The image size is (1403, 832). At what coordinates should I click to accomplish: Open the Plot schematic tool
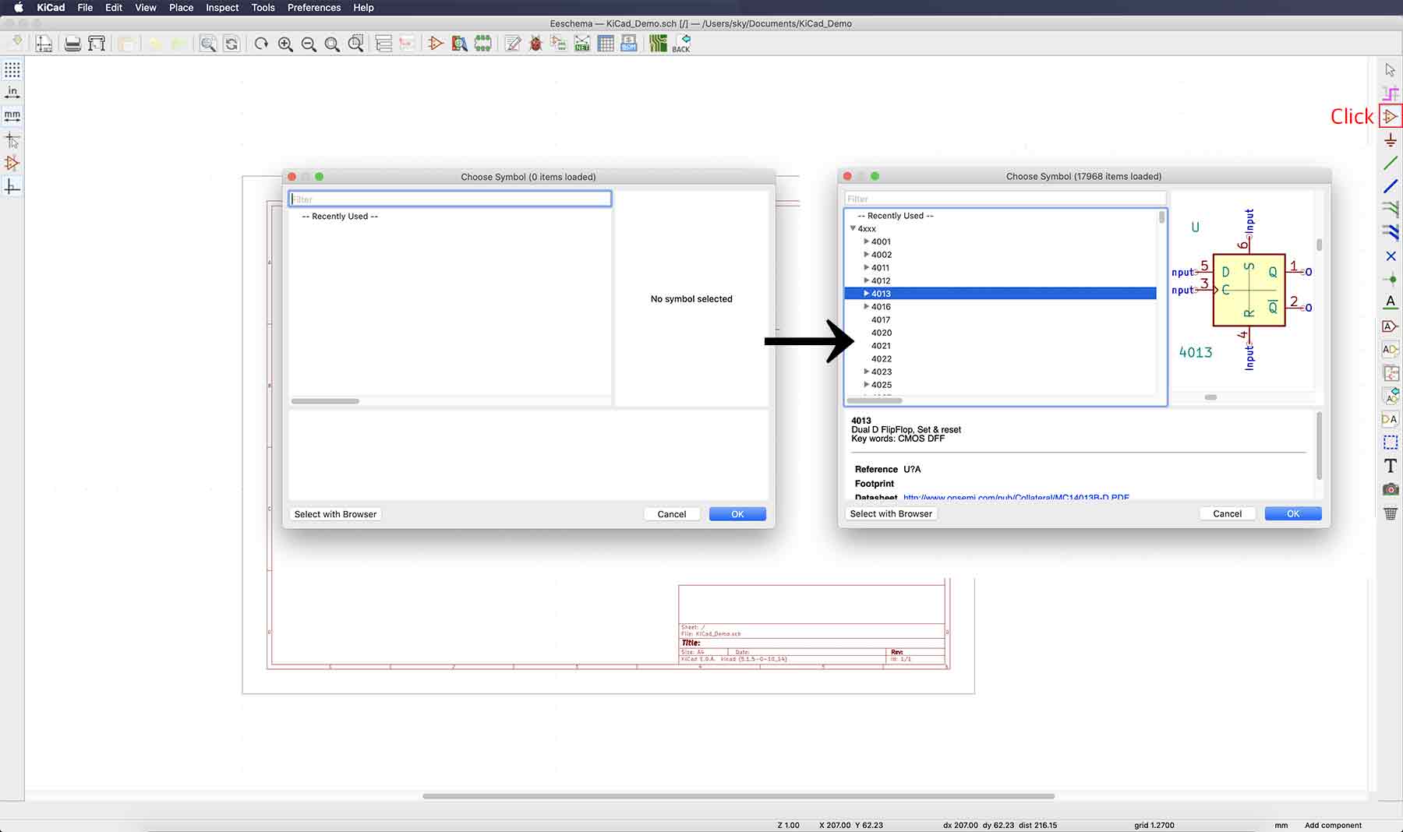click(97, 44)
